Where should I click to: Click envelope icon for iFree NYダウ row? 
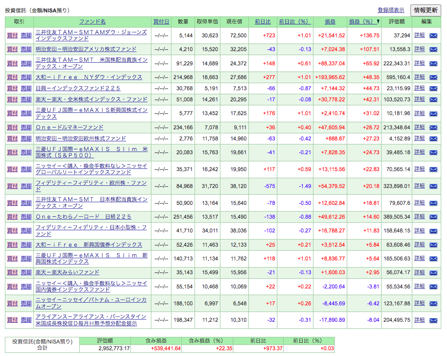[433, 77]
